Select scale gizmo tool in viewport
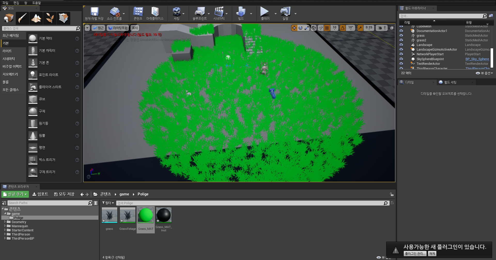This screenshot has width=496, height=260. (x=307, y=28)
